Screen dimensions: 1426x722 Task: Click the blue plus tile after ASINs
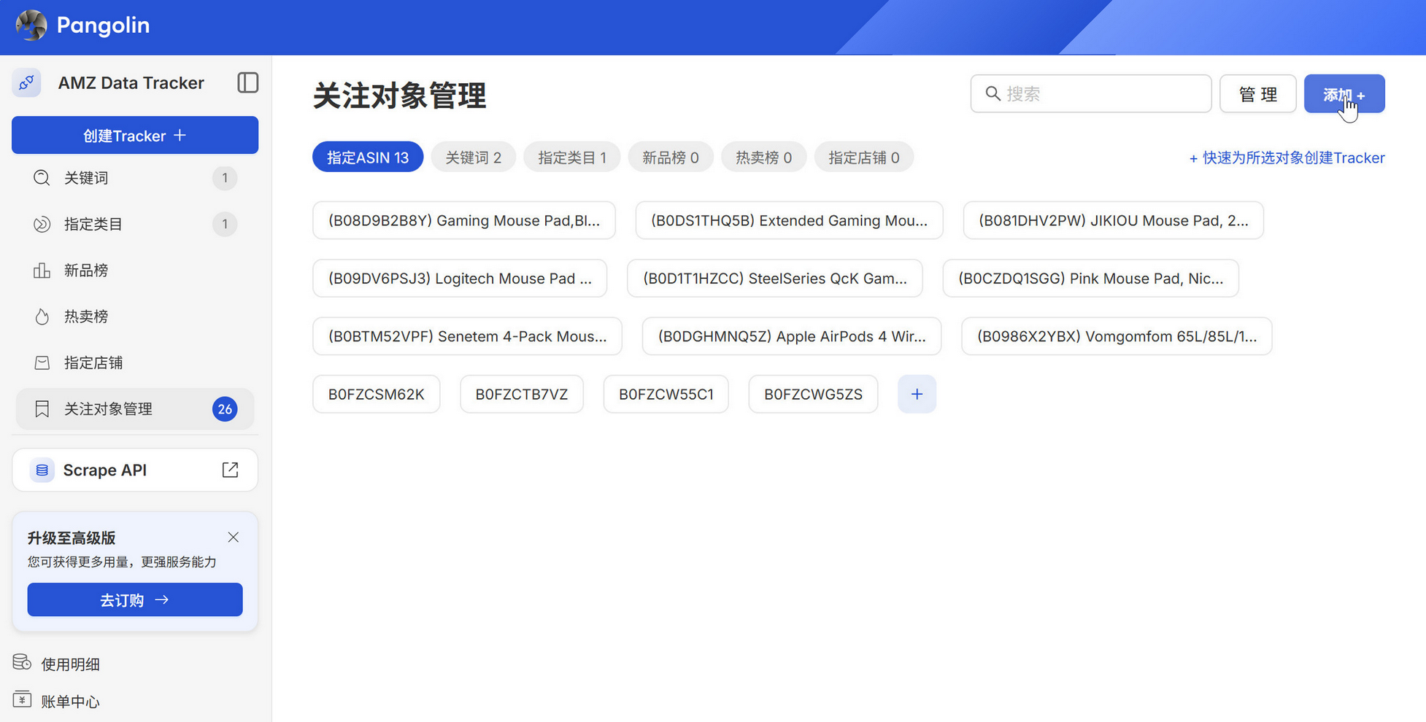[x=917, y=394]
